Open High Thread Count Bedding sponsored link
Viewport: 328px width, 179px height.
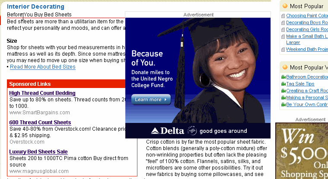pyautogui.click(x=42, y=93)
